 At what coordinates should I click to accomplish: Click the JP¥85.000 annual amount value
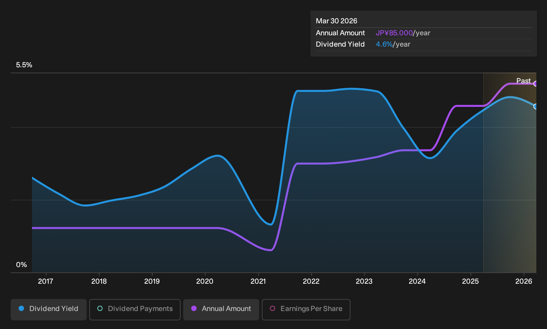pos(394,33)
